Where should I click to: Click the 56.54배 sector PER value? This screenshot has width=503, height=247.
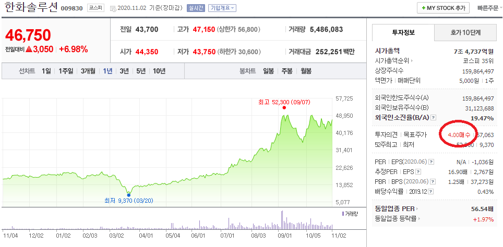482,209
